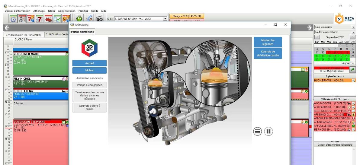The height and width of the screenshot is (165, 360).
Task: Click magnifier icon next to HUON ERWAN
Action: coord(353,81)
